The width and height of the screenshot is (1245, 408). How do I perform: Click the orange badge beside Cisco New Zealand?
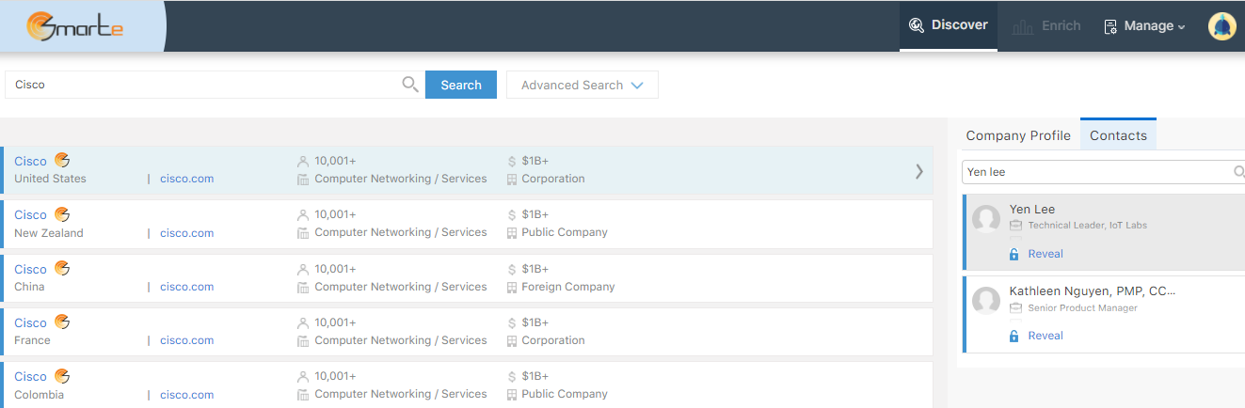click(x=62, y=214)
